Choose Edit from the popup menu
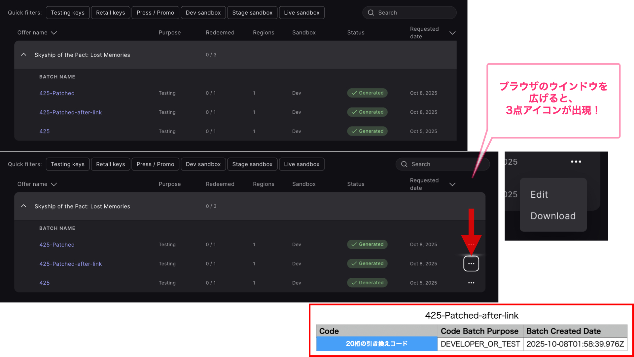The height and width of the screenshot is (357, 634). 539,194
